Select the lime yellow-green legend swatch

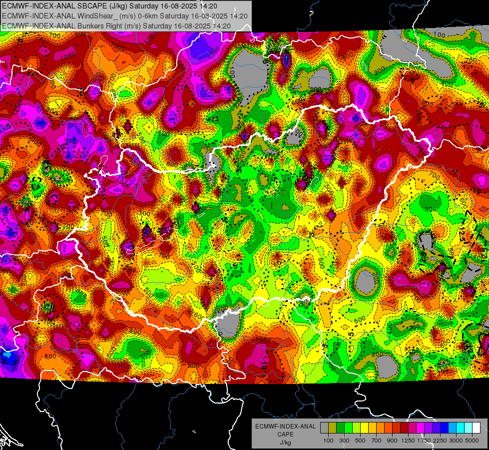(x=357, y=428)
